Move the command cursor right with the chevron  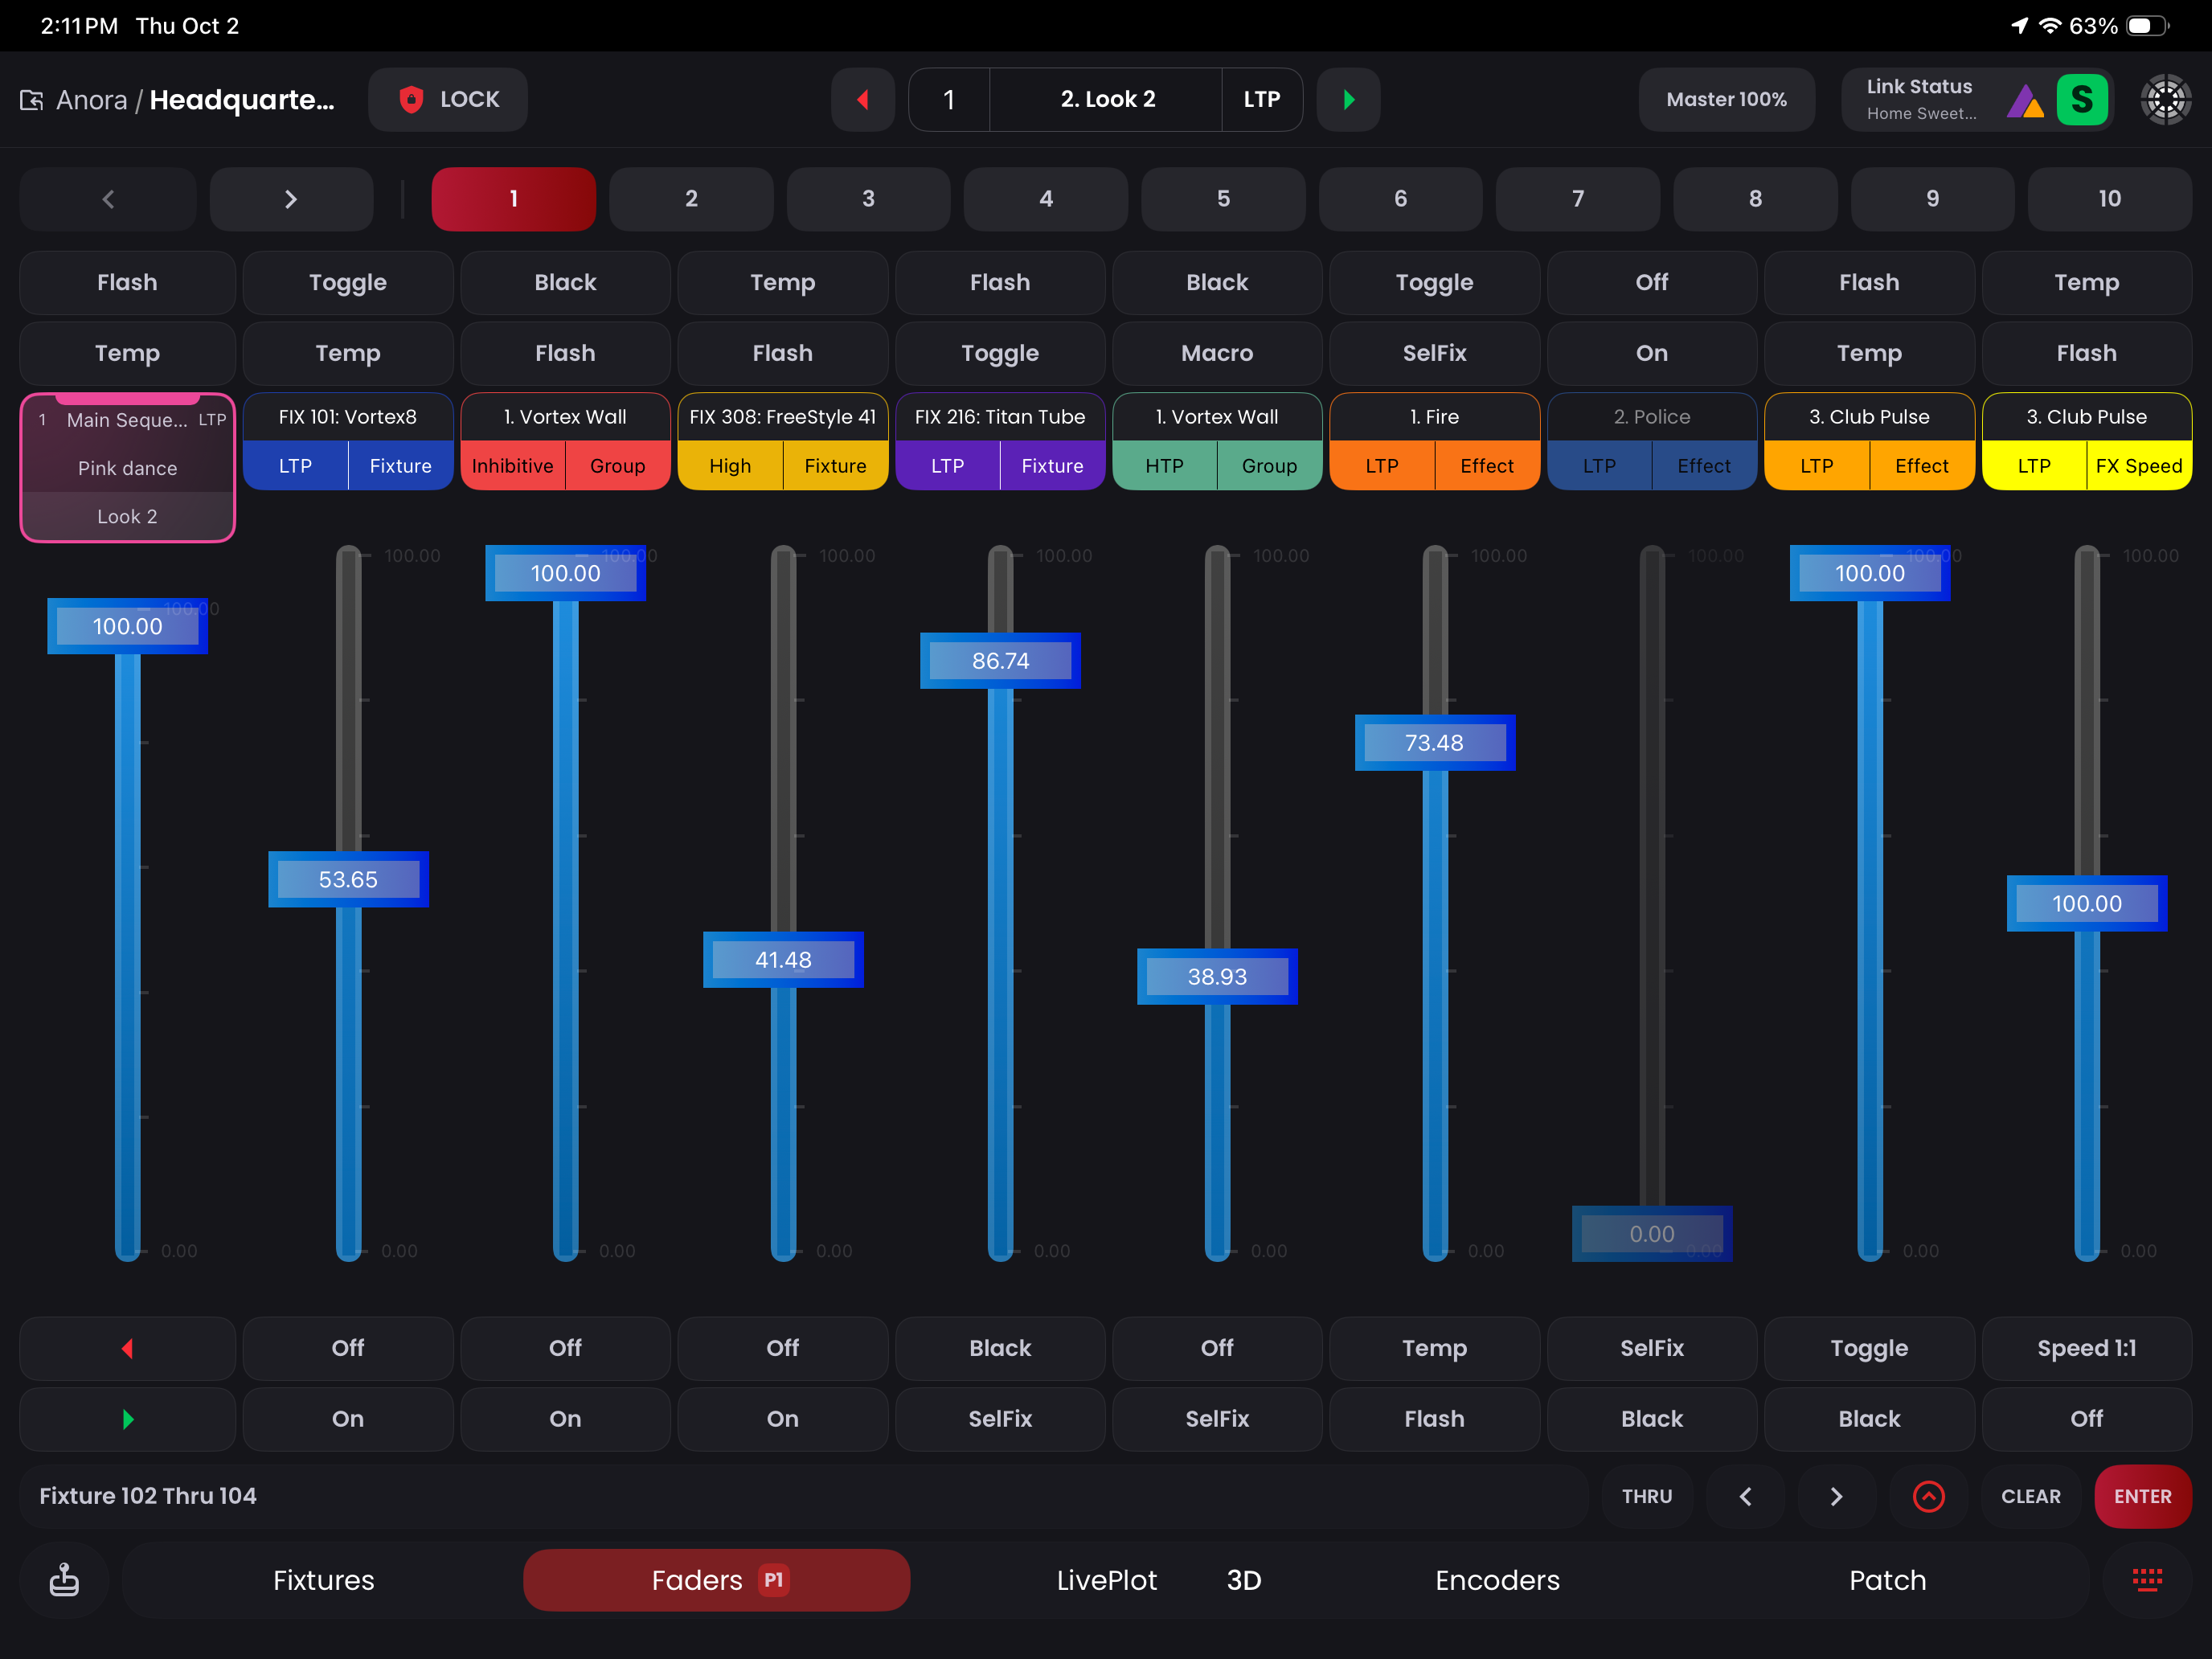pyautogui.click(x=1836, y=1496)
